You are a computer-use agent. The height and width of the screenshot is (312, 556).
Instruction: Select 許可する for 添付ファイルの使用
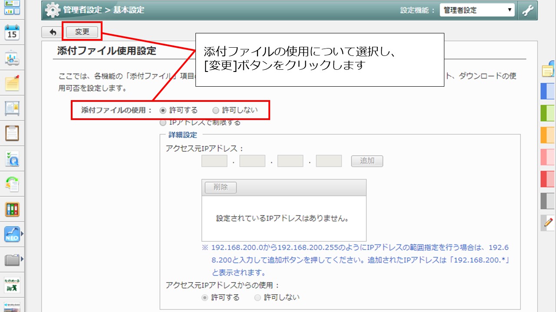pyautogui.click(x=163, y=110)
